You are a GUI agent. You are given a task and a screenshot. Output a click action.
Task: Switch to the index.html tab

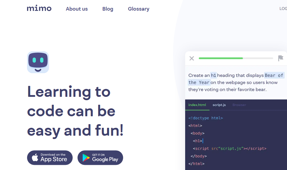(x=197, y=105)
